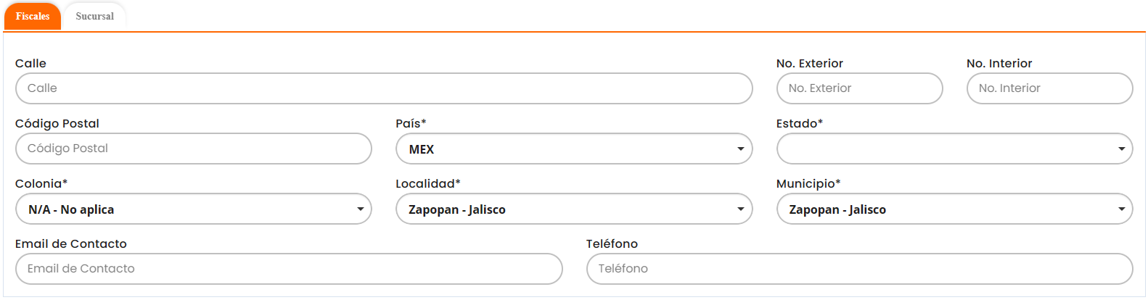Click the No. Exterior input box
The width and height of the screenshot is (1148, 300).
pos(859,88)
